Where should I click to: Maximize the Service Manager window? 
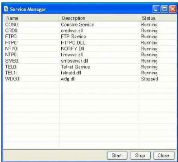coord(164,9)
